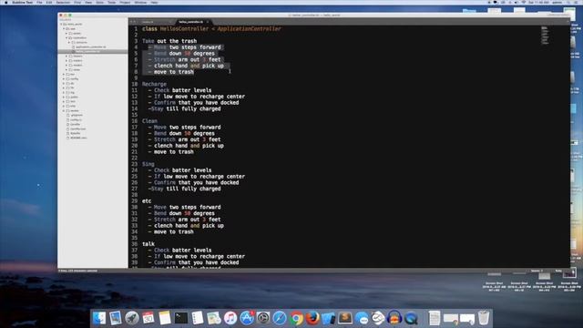Click the minimap at the editor's right edge

click(545, 36)
